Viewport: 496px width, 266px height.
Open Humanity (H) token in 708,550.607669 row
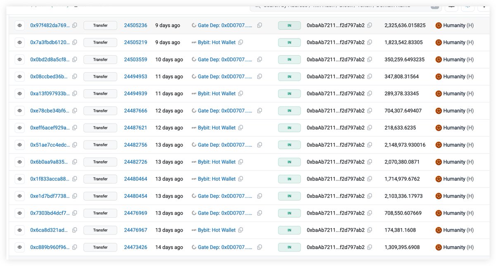(458, 213)
